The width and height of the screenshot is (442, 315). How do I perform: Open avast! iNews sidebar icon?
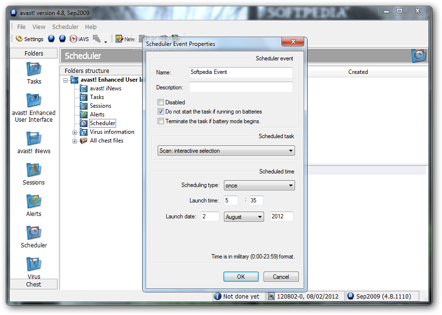coord(34,143)
